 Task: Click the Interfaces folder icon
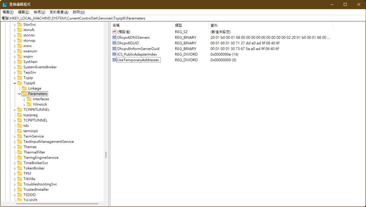point(29,99)
